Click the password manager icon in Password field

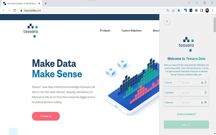202,103
